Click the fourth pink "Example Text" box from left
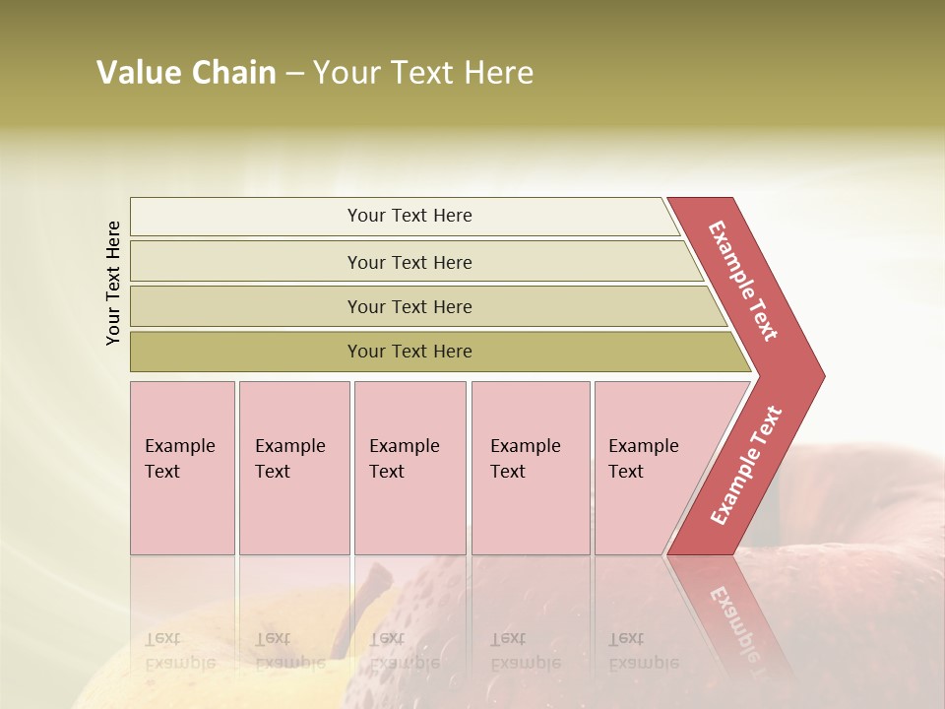 click(530, 467)
